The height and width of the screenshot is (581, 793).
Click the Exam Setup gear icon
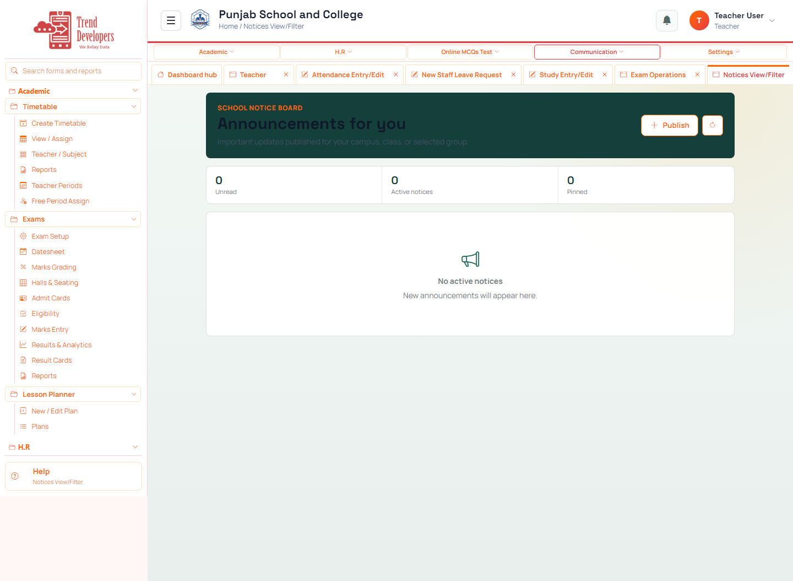[x=23, y=236]
